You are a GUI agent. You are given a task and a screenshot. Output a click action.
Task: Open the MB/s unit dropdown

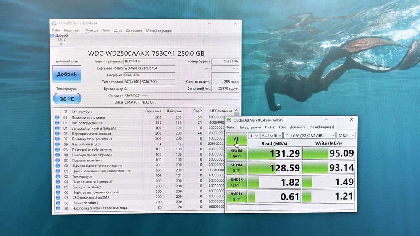click(346, 135)
